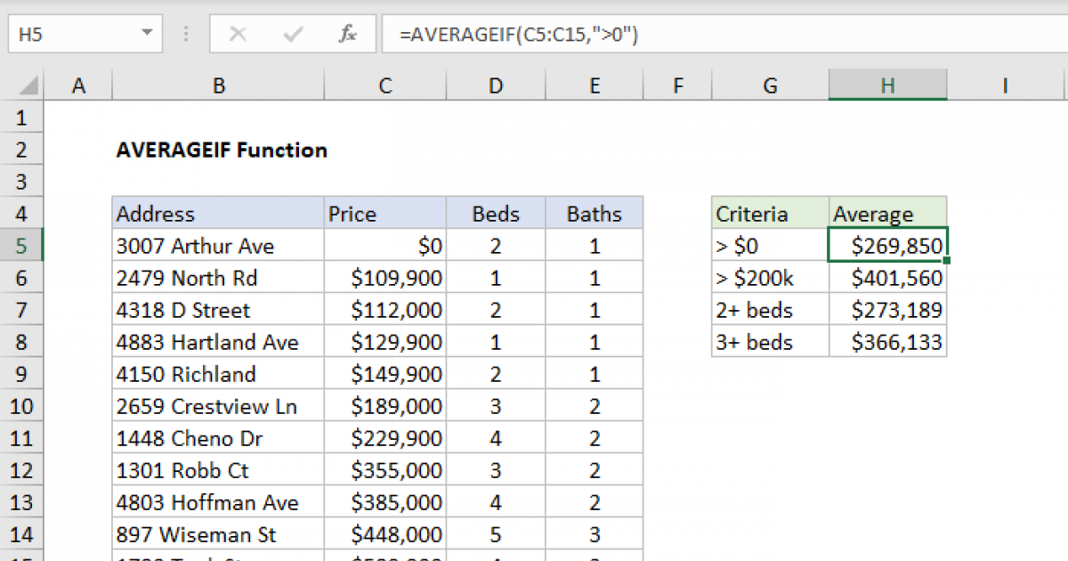
Task: Select the cell 1448 Cheno Dr
Action: point(218,438)
